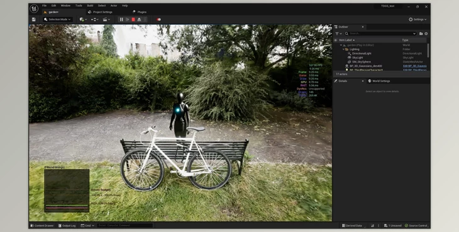Viewport: 459px width, 232px height.
Task: Open the Output Log
Action: (67, 226)
